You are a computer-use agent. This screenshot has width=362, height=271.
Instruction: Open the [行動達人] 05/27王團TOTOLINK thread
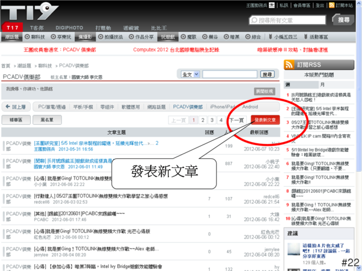pos(101,196)
